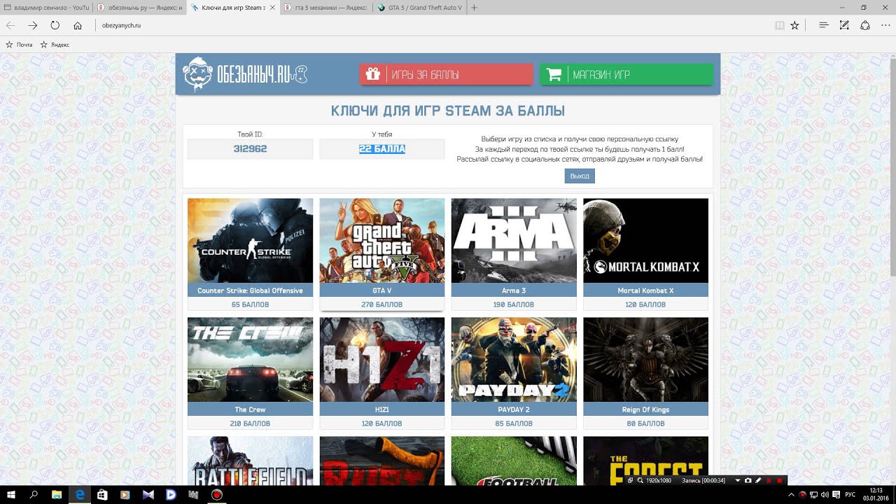Switch to гта 5 механики tab
Screen dimensions: 896x504
click(326, 8)
